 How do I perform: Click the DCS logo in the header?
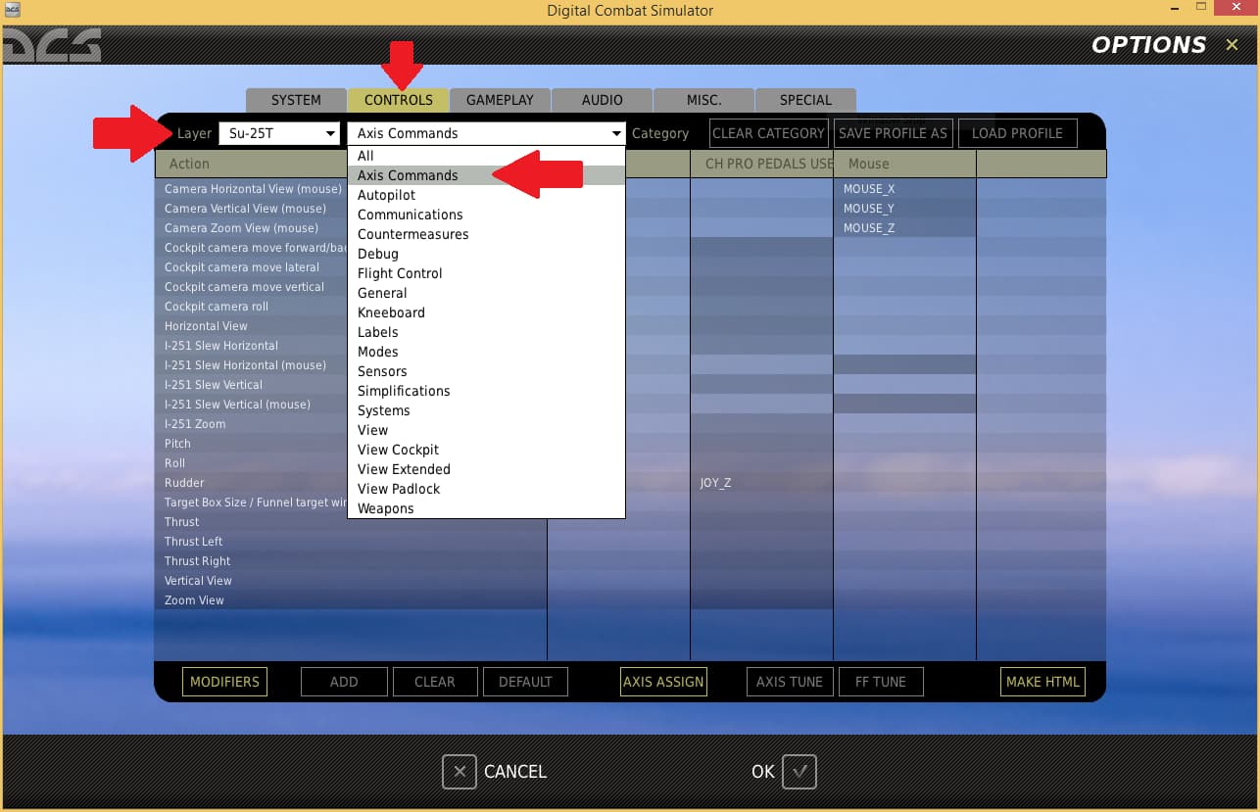pyautogui.click(x=51, y=45)
